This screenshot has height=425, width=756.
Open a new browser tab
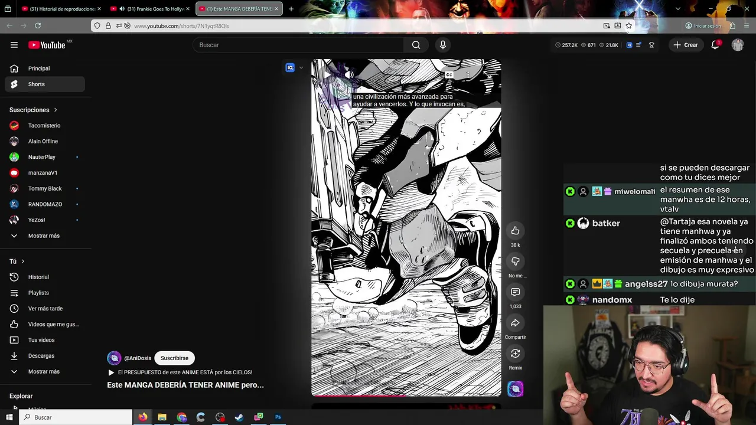click(x=291, y=9)
